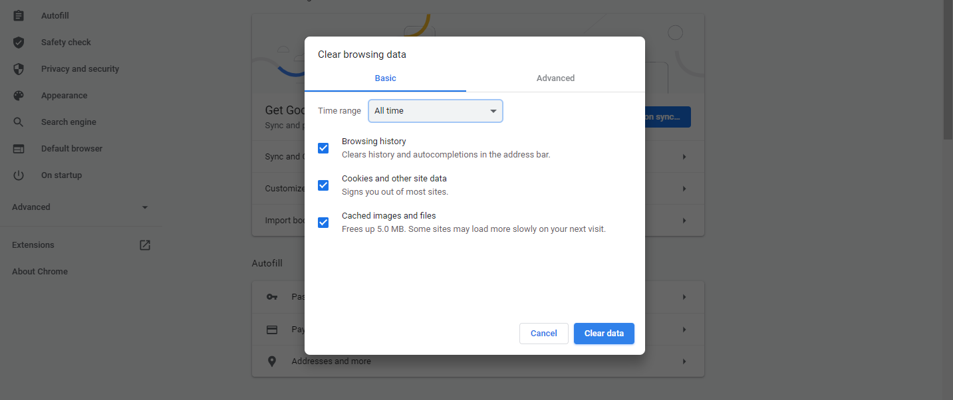Switch to the Advanced tab
The image size is (953, 400).
(555, 78)
